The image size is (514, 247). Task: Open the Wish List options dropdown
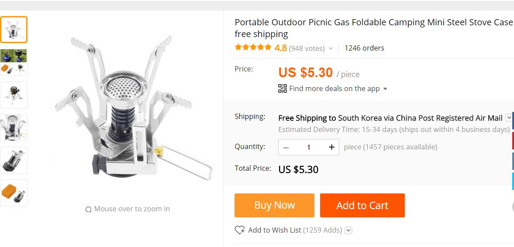click(348, 230)
